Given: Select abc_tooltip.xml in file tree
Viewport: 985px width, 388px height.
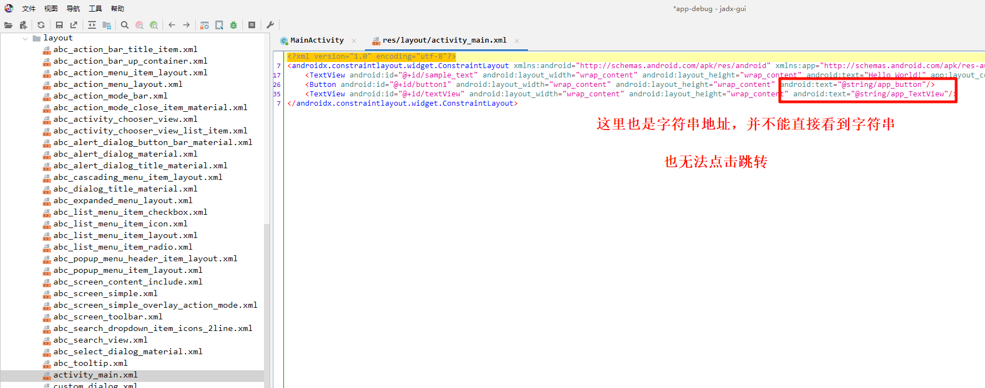Looking at the screenshot, I should [x=90, y=363].
